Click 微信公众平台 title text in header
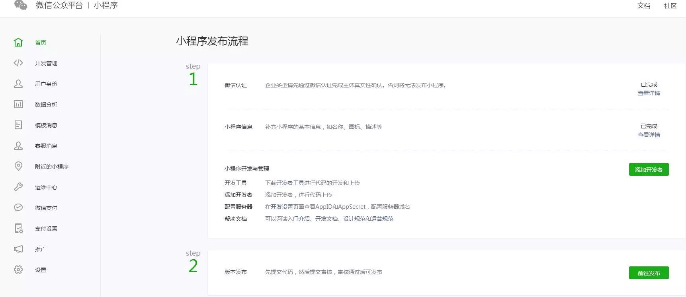This screenshot has width=686, height=297. pyautogui.click(x=59, y=5)
